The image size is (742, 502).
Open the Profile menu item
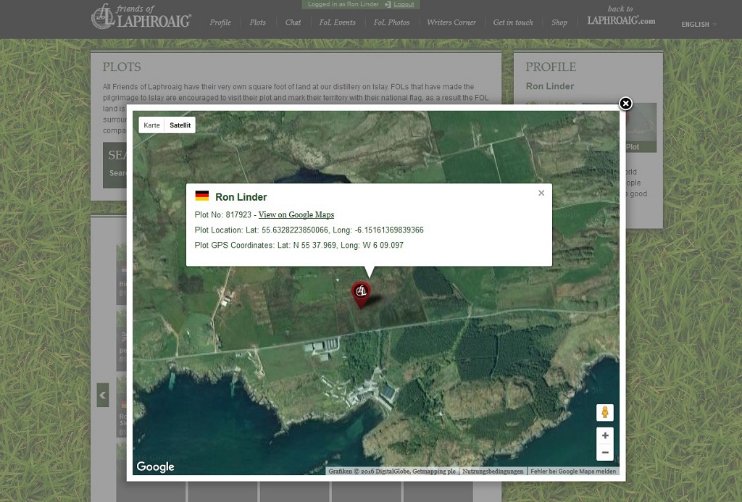220,22
